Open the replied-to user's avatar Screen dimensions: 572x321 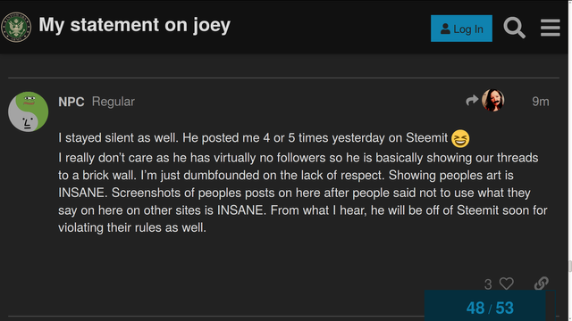click(x=492, y=100)
